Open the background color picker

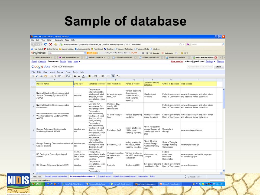click(x=90, y=76)
